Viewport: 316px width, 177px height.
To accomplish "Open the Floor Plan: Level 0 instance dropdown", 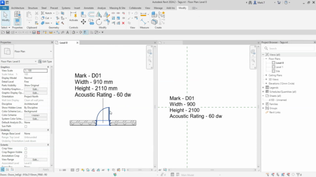I will point(36,61).
